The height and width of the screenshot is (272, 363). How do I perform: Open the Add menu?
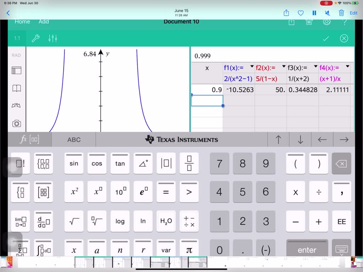(x=44, y=21)
